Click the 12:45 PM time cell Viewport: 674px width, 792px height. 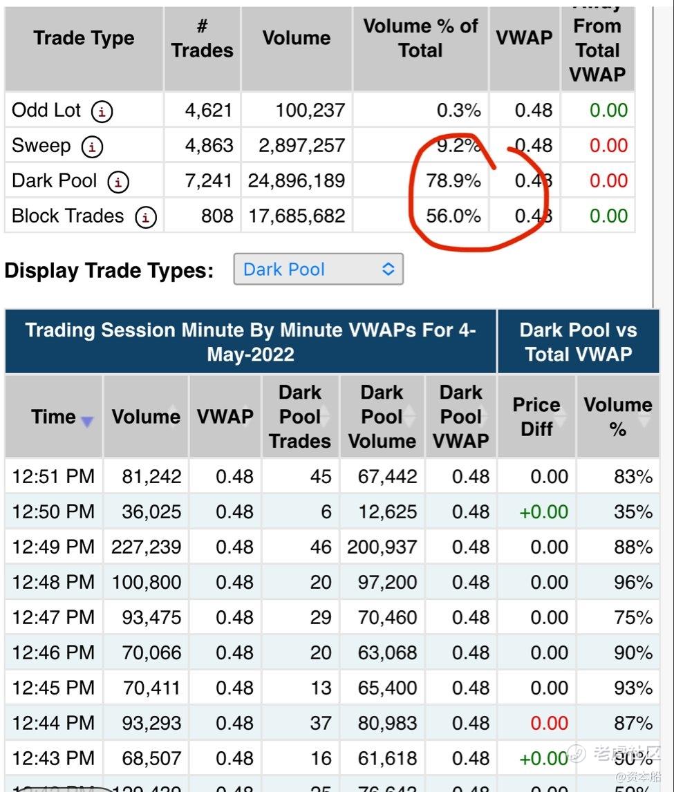[x=53, y=688]
